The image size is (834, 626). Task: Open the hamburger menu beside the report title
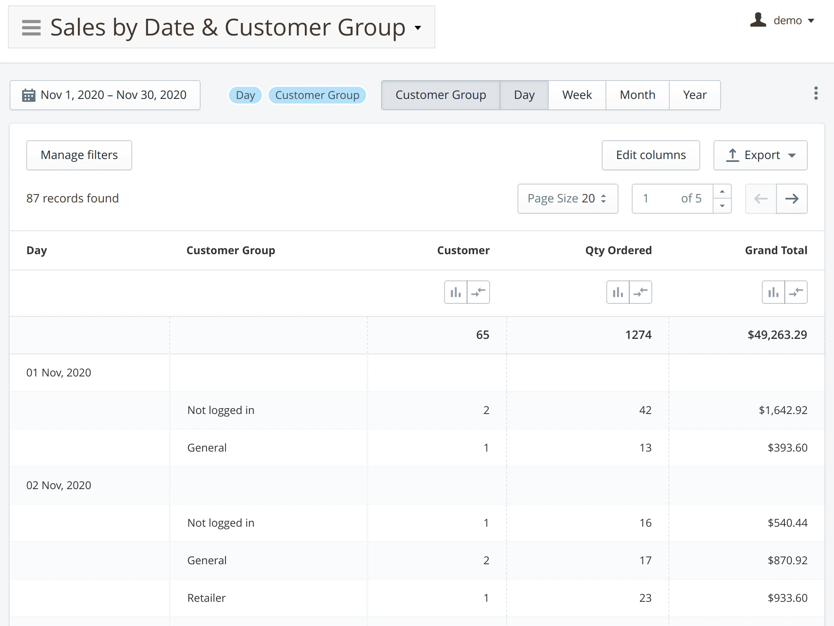coord(31,27)
